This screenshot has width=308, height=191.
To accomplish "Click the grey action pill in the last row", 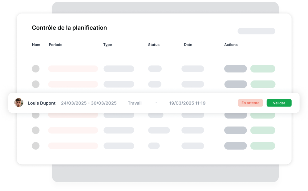I will tap(236, 146).
